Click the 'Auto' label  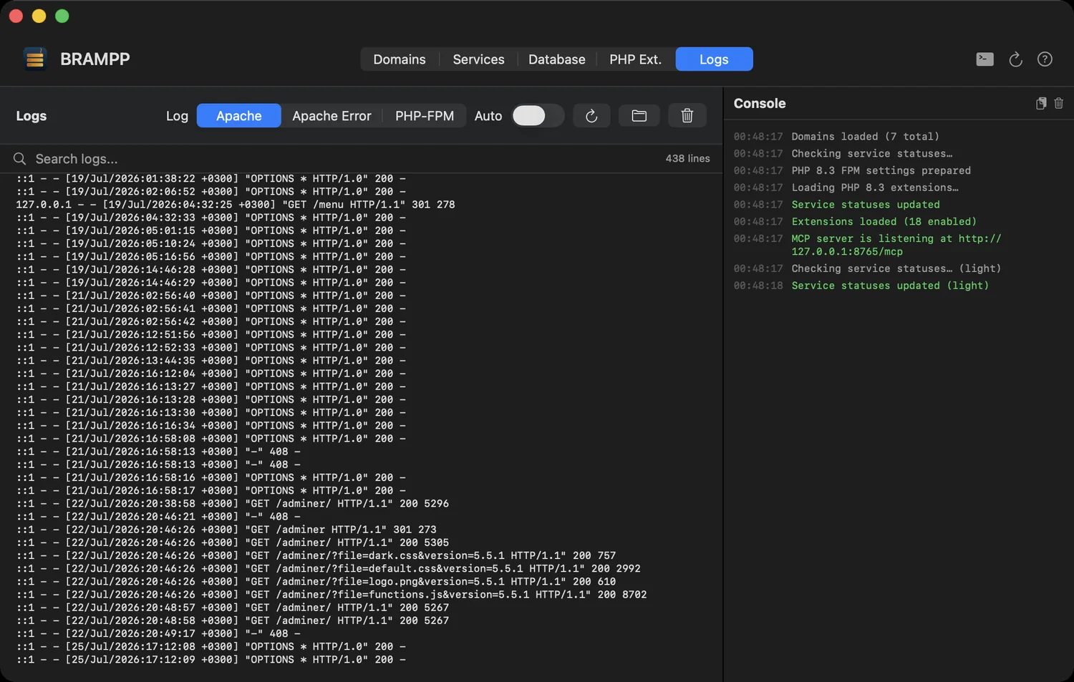tap(488, 116)
